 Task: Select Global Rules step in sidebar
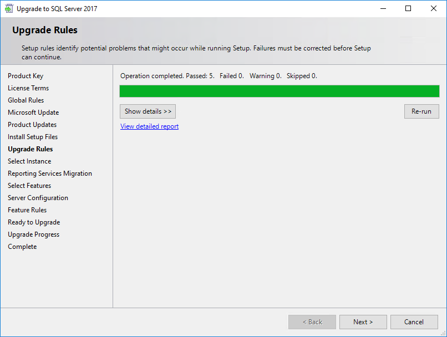tap(26, 100)
